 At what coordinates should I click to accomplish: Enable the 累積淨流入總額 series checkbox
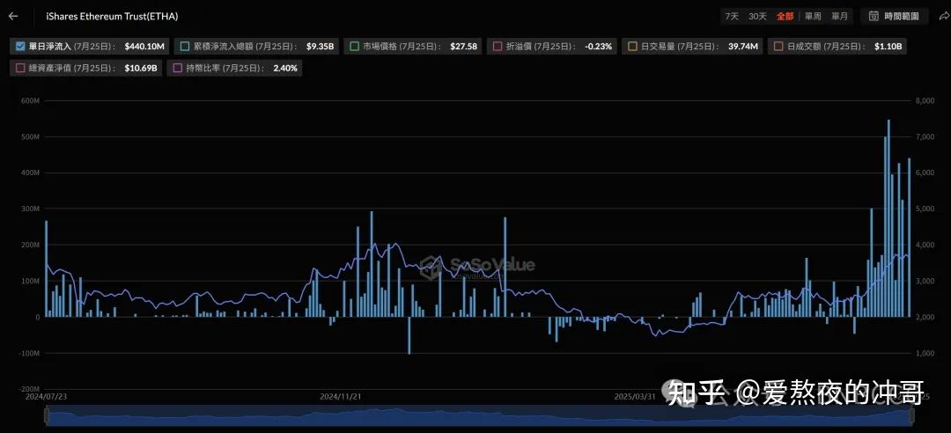point(185,46)
